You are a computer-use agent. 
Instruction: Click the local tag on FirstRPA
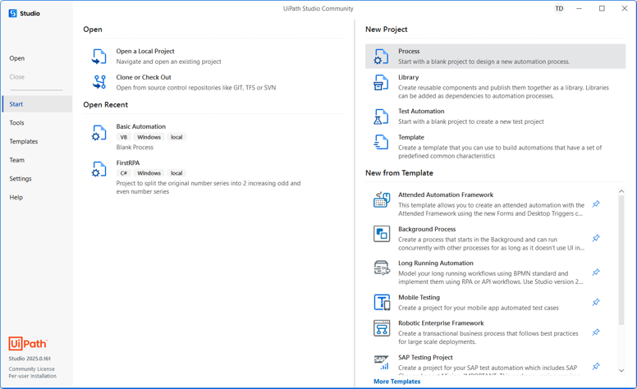(x=176, y=173)
